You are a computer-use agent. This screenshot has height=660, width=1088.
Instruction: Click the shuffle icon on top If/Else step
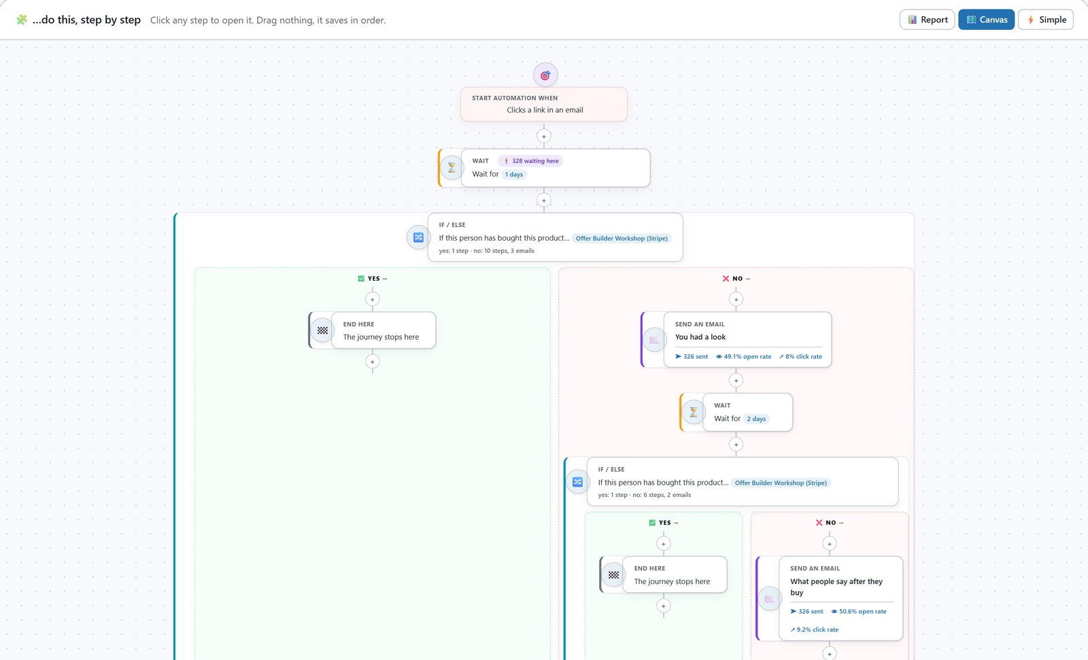point(418,237)
